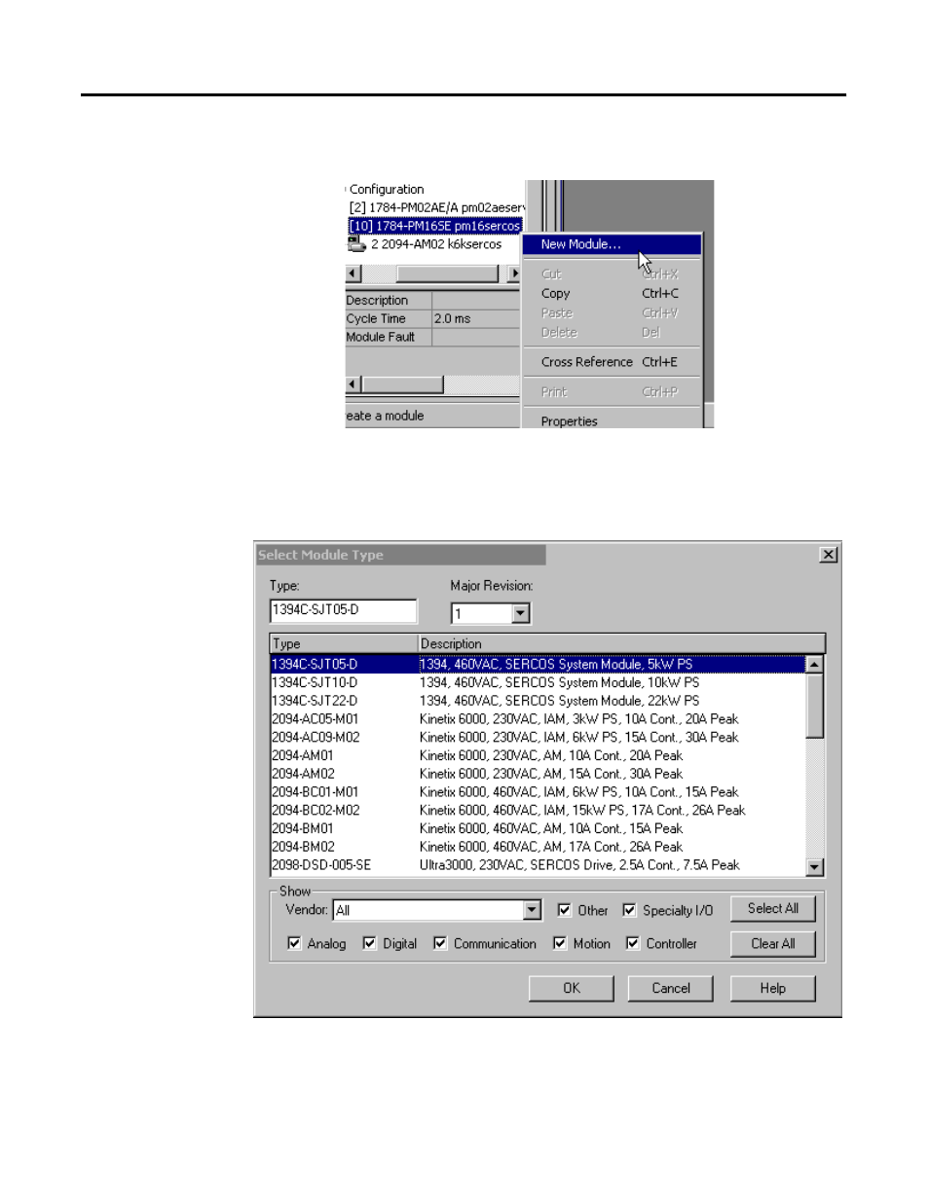929x1202 pixels.
Task: Select Copy in the context menu
Action: click(612, 294)
